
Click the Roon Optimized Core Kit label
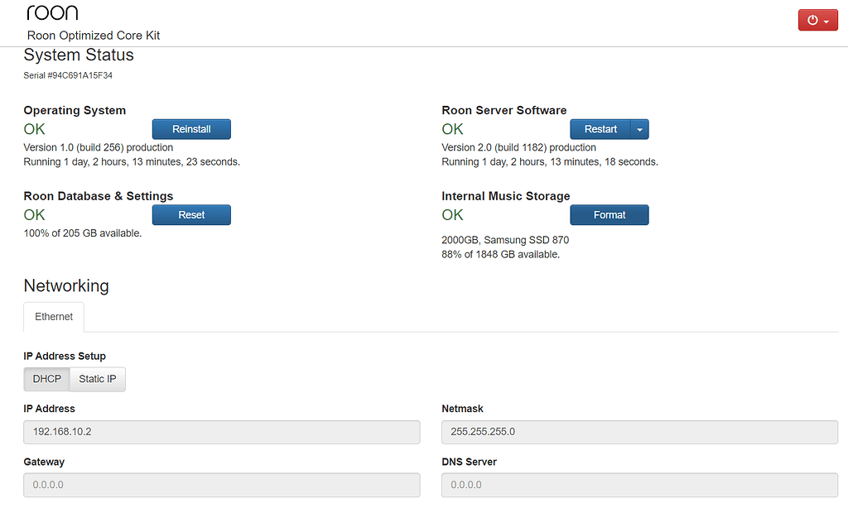(93, 36)
